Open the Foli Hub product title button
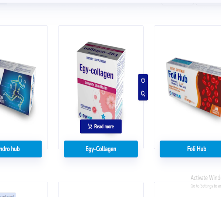221x197 pixels. click(190, 149)
